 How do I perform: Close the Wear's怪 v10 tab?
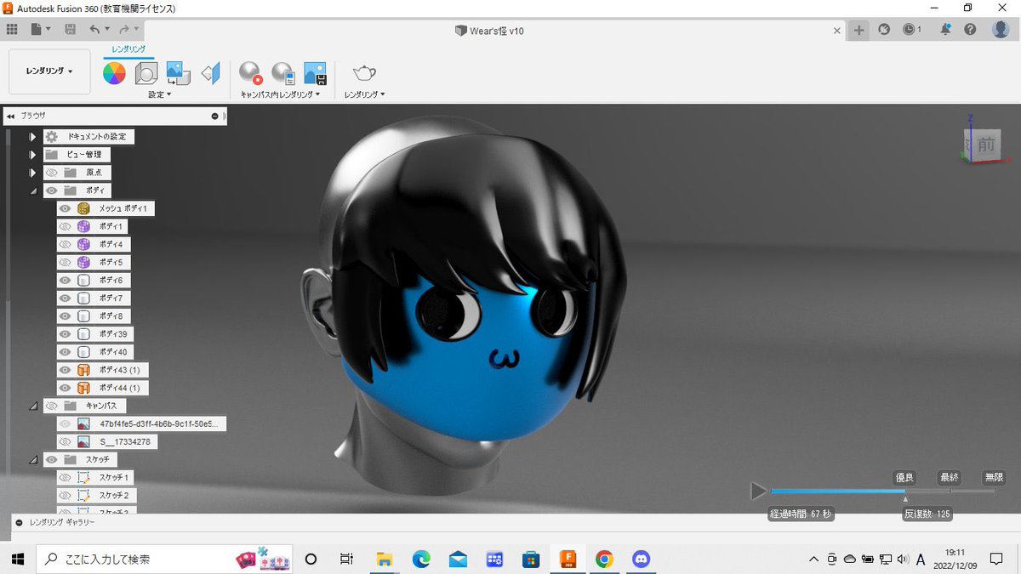tap(837, 30)
